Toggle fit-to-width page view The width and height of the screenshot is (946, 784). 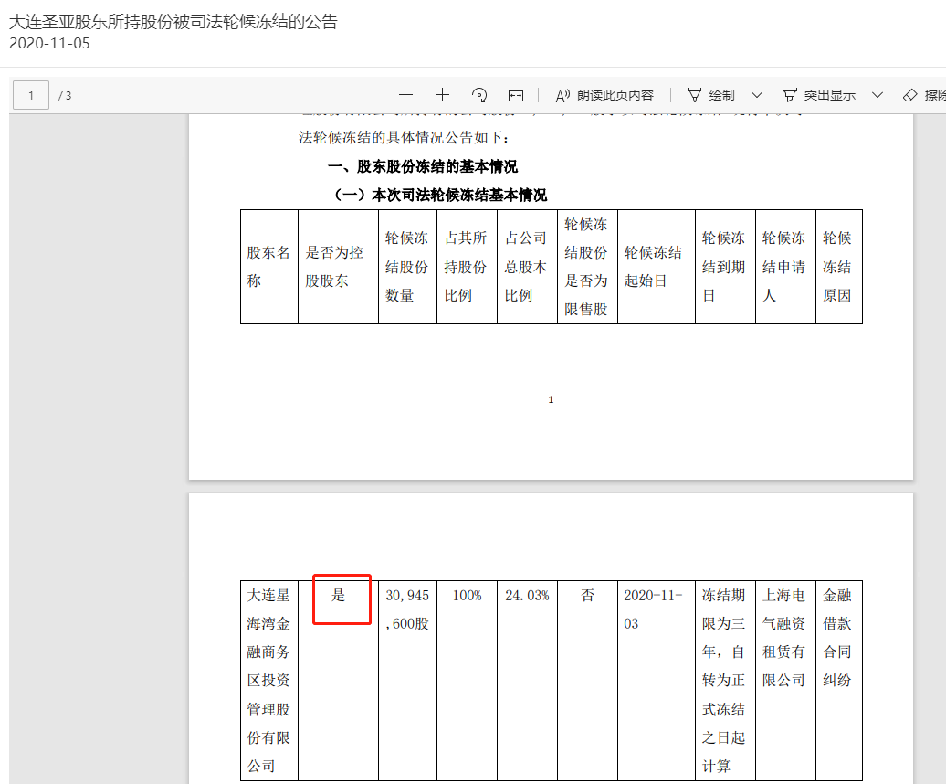[x=516, y=95]
